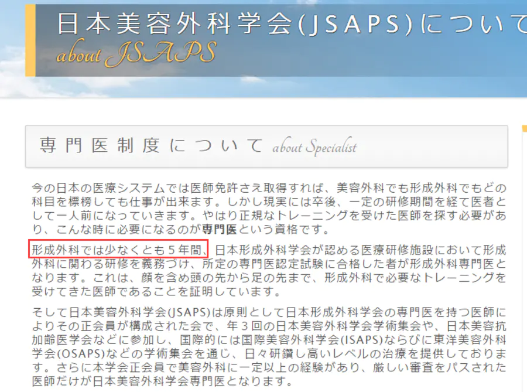Click the line starting 科目を標榜しても仕事が出来ます
The image size is (527, 392).
[269, 202]
